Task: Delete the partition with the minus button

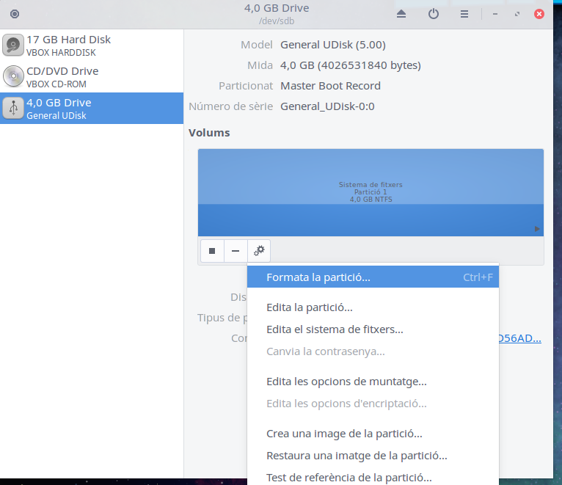Action: point(236,251)
